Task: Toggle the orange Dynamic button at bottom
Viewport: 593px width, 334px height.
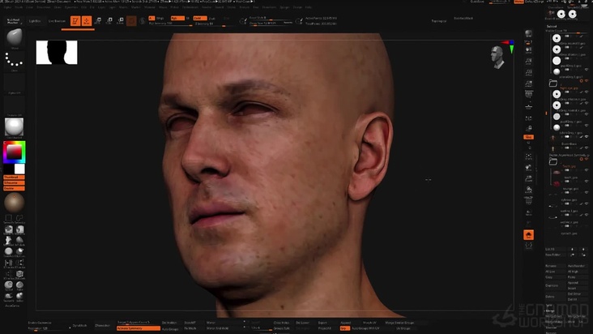Action: 528,235
